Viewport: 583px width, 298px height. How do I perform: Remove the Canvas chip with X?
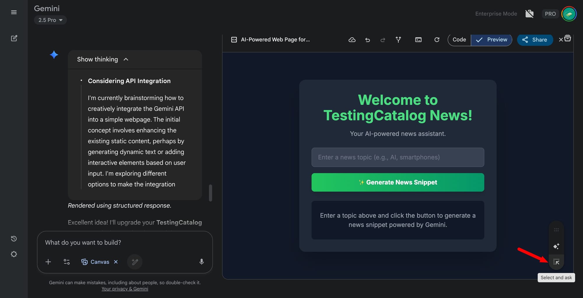pyautogui.click(x=116, y=262)
